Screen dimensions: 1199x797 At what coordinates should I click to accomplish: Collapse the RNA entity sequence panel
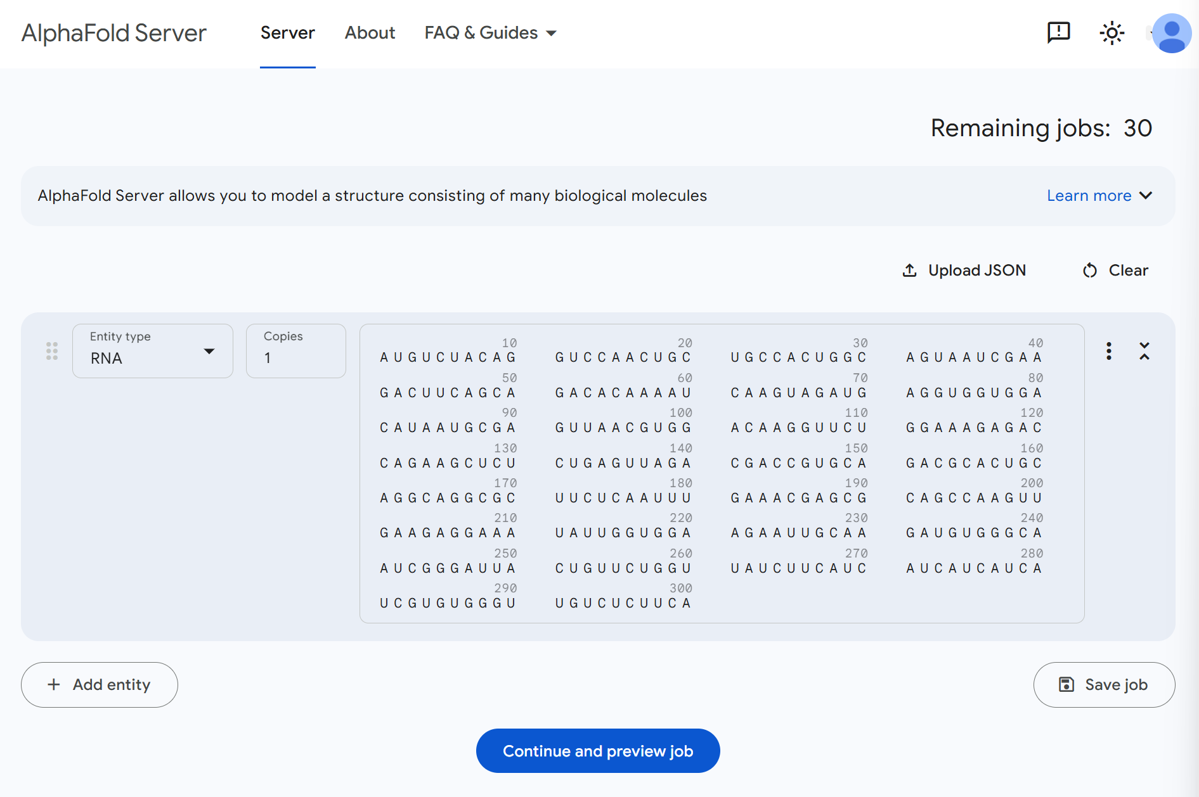tap(1144, 351)
